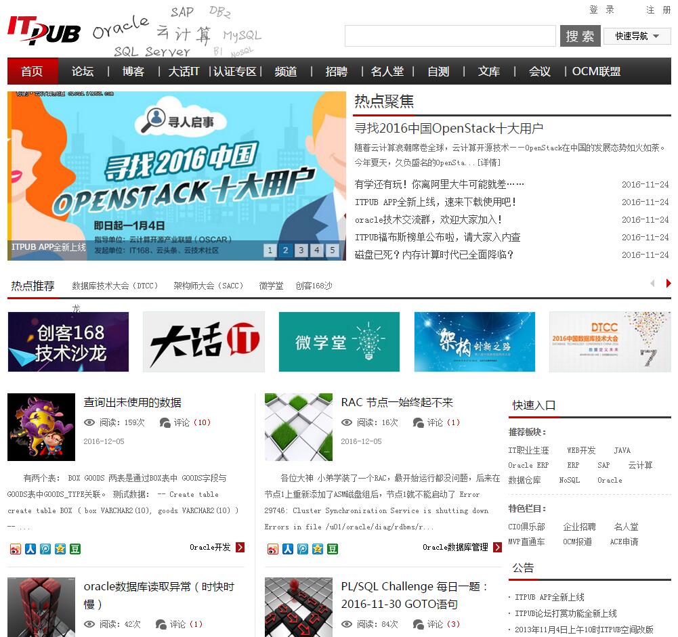Open 大话IT thumbnail
This screenshot has height=637, width=678.
coord(204,342)
